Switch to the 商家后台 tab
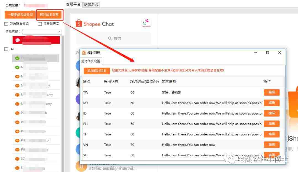This screenshot has height=172, width=298. pyautogui.click(x=91, y=5)
